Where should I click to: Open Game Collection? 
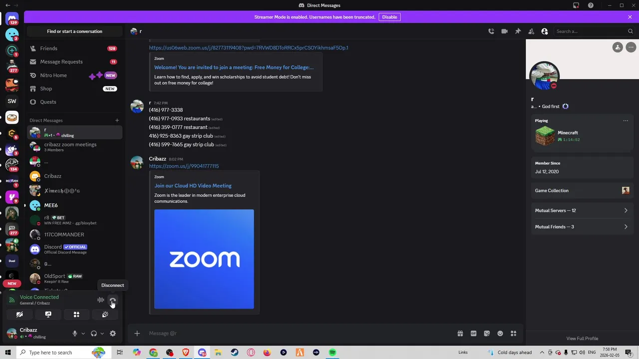pyautogui.click(x=582, y=190)
